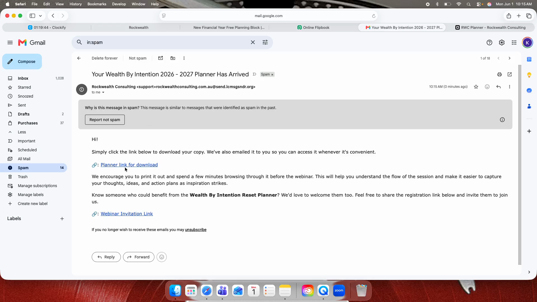The width and height of the screenshot is (537, 302).
Task: Open Contacts side panel icon
Action: tap(529, 106)
